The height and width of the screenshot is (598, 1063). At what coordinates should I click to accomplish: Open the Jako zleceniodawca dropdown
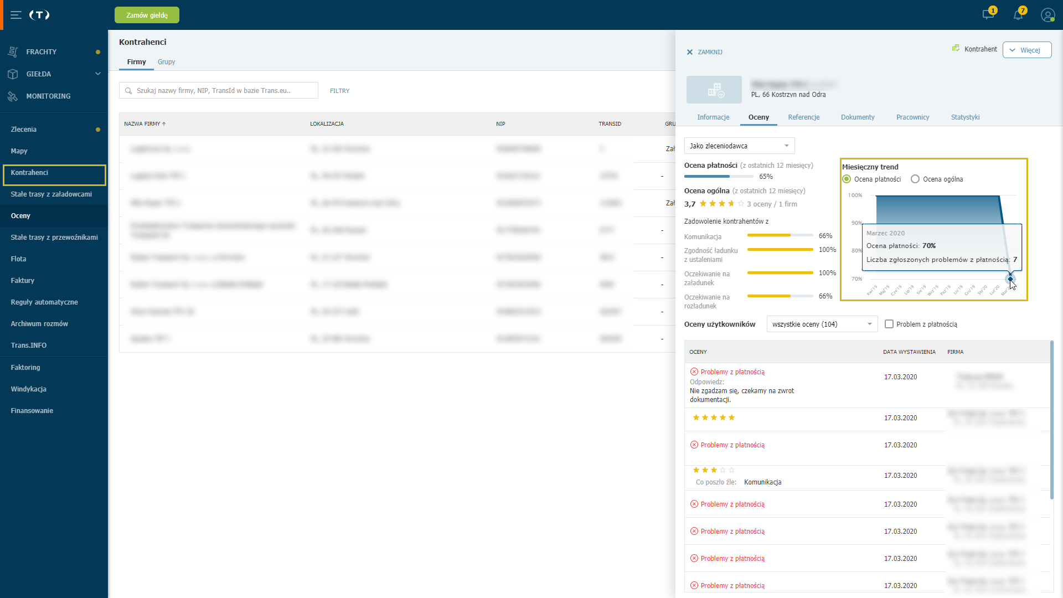coord(740,146)
